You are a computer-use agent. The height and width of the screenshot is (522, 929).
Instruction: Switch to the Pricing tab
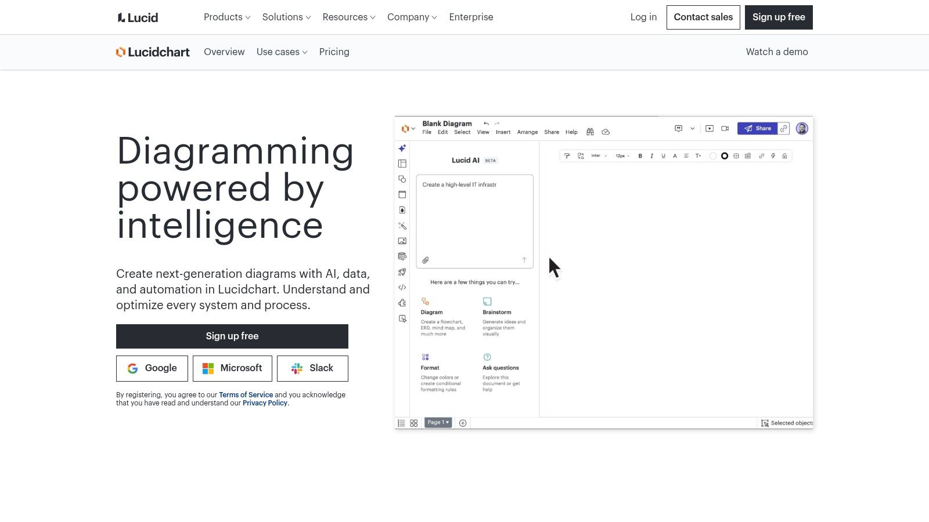coord(334,52)
